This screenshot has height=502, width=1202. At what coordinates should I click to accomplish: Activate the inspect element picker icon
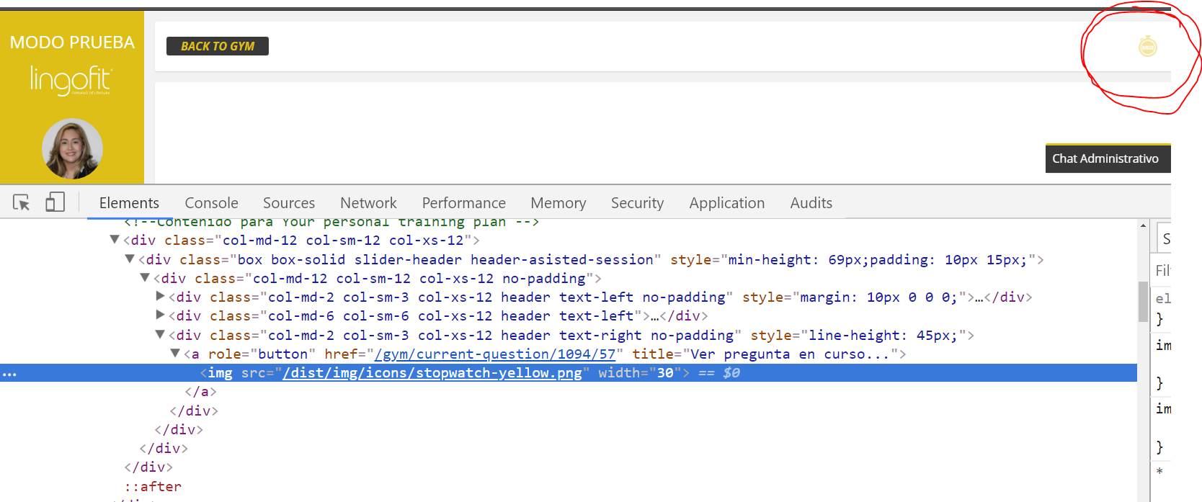(x=22, y=203)
